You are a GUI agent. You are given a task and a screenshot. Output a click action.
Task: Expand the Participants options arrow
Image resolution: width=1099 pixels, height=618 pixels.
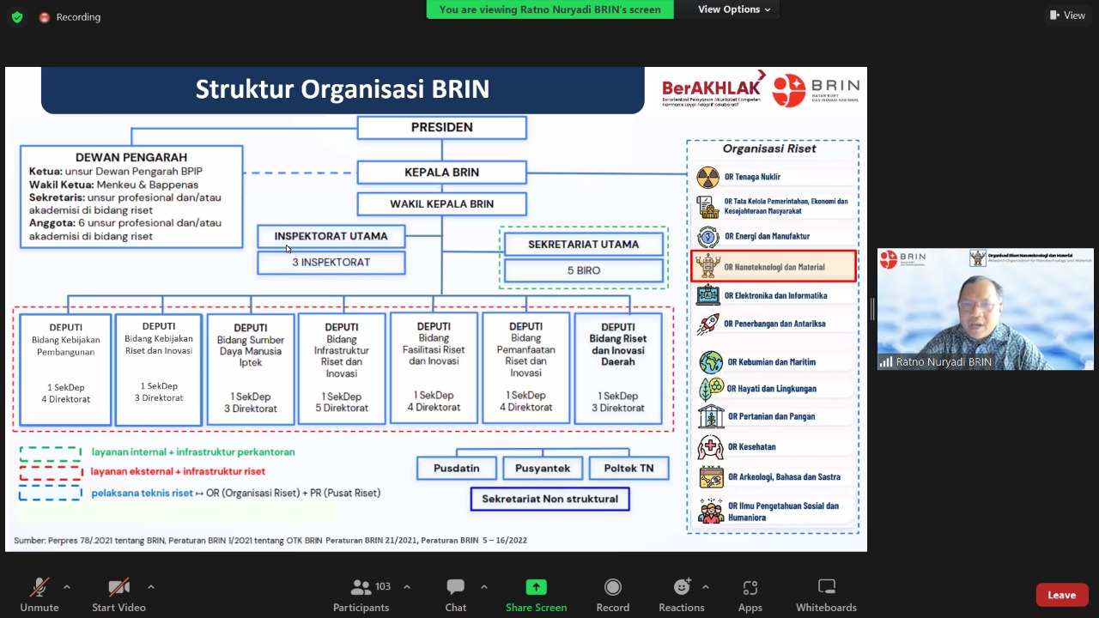click(407, 587)
